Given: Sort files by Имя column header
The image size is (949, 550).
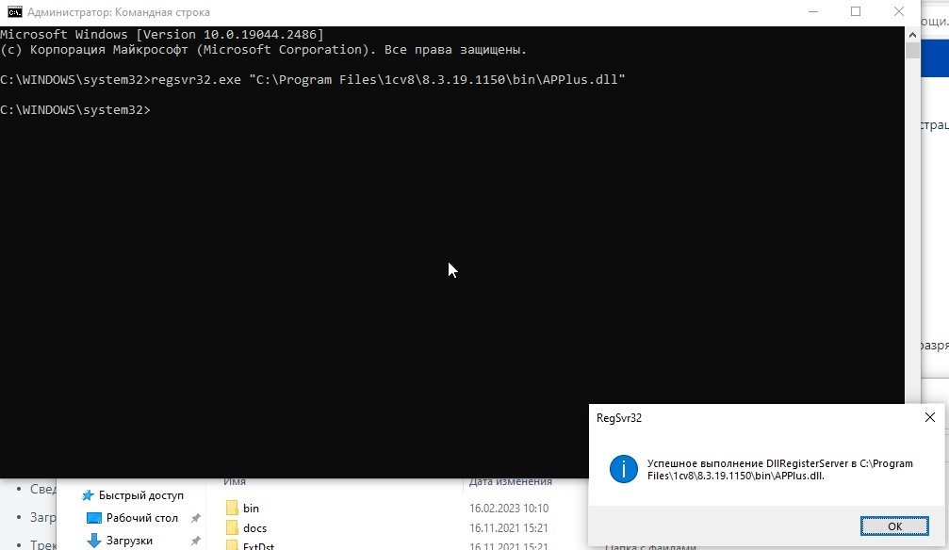Looking at the screenshot, I should point(236,482).
